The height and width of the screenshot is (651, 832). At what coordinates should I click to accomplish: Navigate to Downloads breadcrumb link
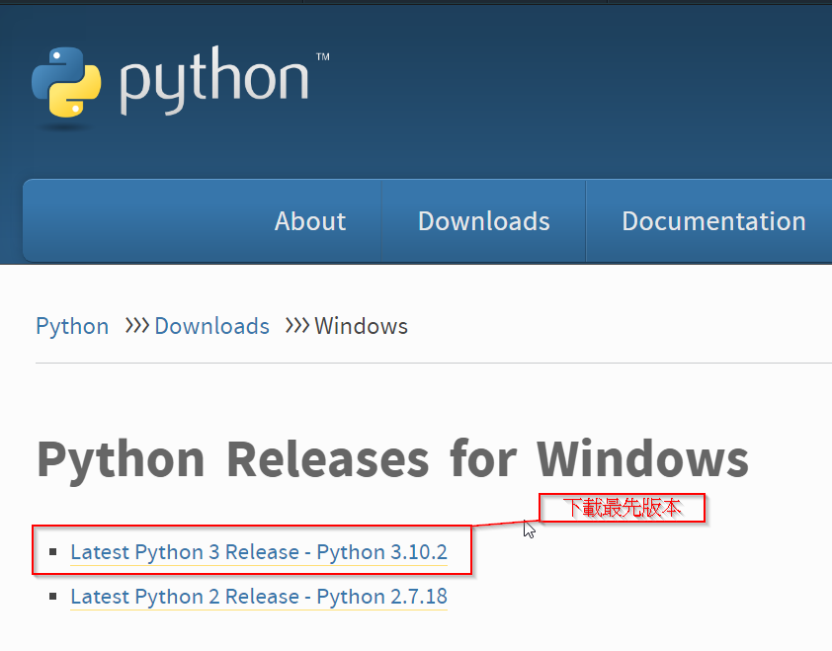pyautogui.click(x=211, y=326)
